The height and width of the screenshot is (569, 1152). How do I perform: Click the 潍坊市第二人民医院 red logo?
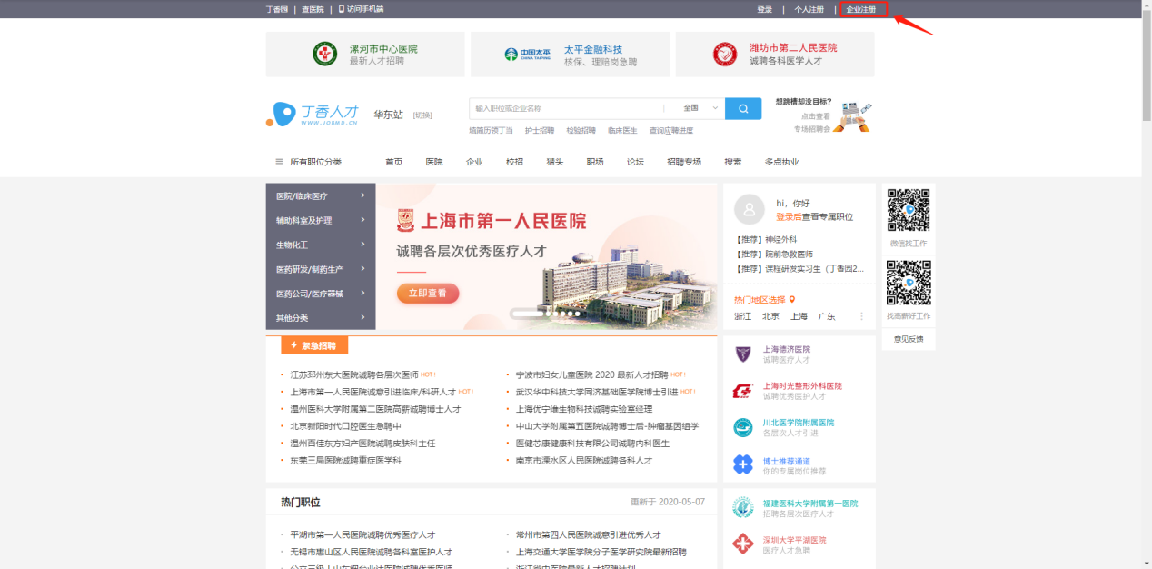click(x=725, y=54)
